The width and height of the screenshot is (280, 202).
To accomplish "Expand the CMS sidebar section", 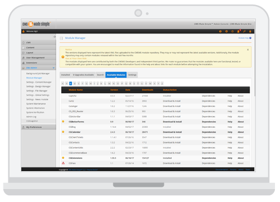I will point(39,43).
